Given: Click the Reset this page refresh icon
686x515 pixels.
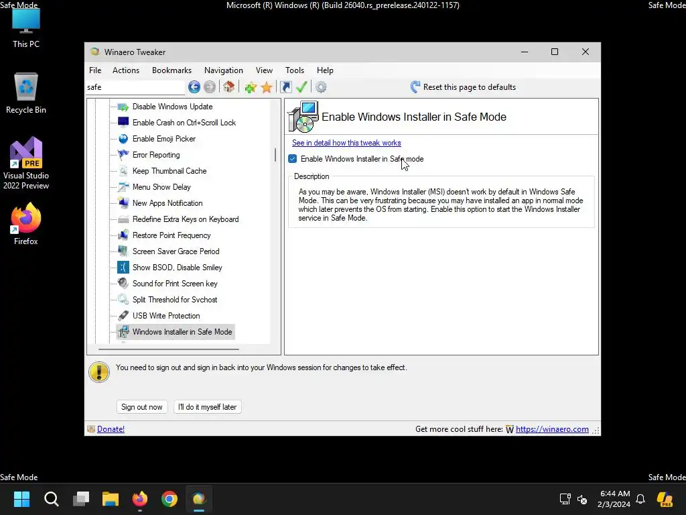Looking at the screenshot, I should [415, 87].
